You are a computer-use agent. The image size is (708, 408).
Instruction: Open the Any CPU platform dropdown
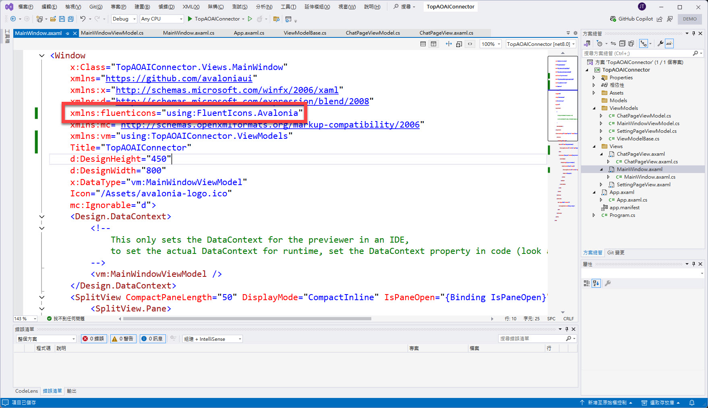click(161, 19)
